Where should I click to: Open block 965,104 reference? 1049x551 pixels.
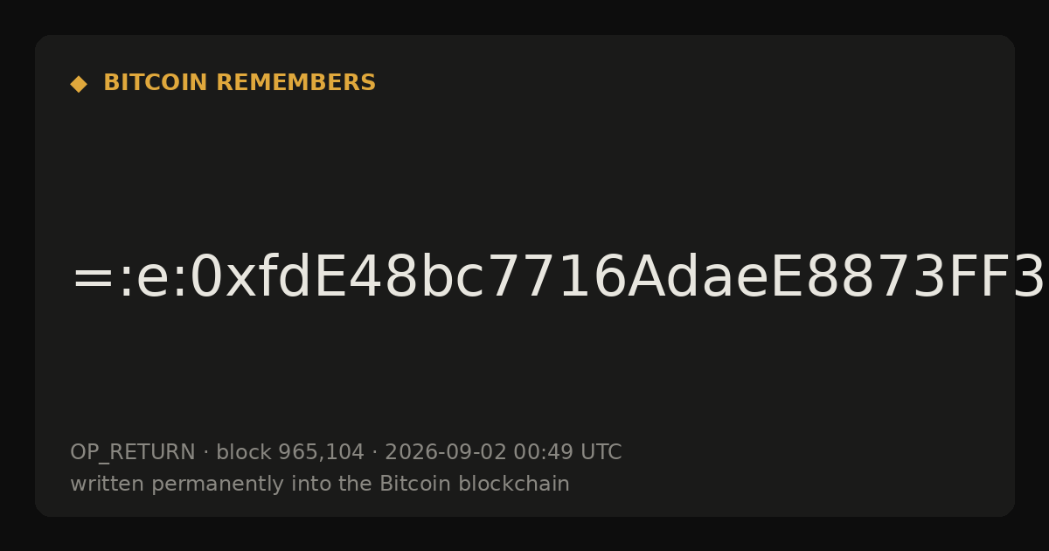[x=290, y=453]
